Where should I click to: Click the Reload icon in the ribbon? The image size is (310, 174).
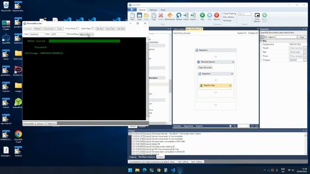coord(179,15)
